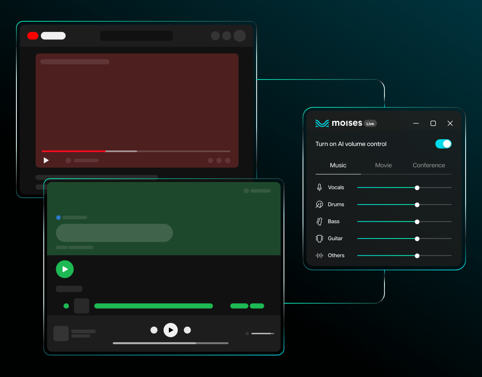Toggle the AI volume control switch

point(443,144)
